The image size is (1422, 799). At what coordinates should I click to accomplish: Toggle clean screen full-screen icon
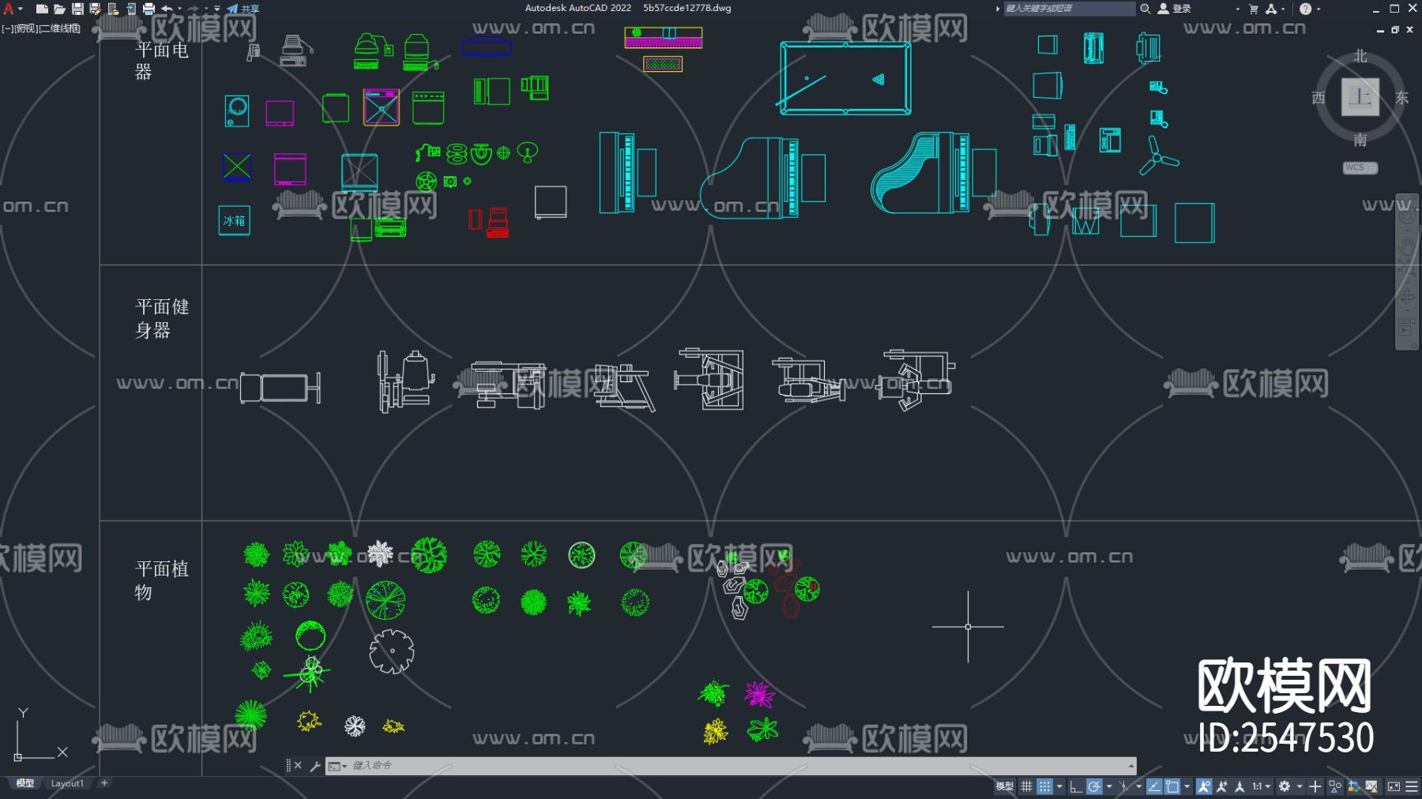pyautogui.click(x=1394, y=786)
